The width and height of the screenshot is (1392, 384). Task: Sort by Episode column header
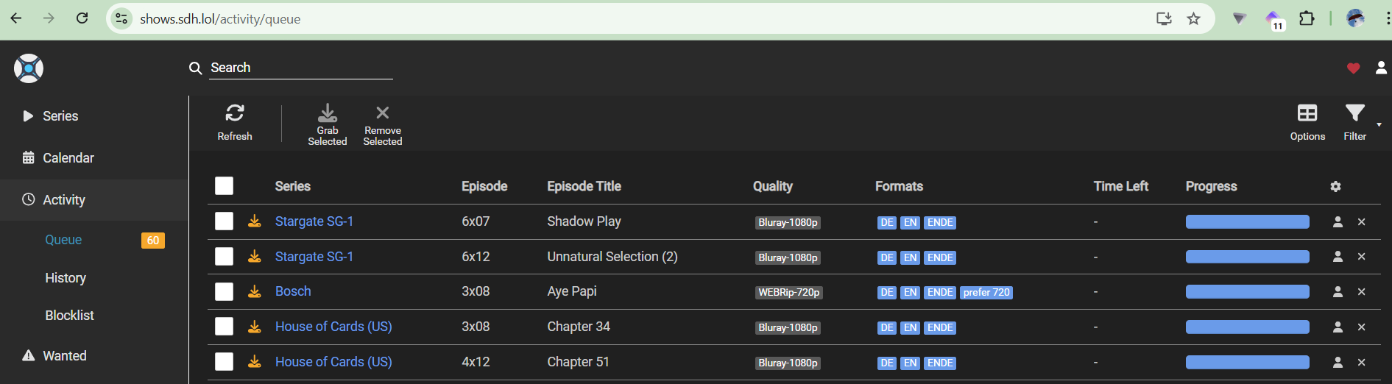pos(484,186)
